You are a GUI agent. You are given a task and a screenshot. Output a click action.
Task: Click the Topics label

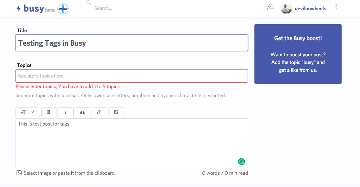(x=24, y=65)
